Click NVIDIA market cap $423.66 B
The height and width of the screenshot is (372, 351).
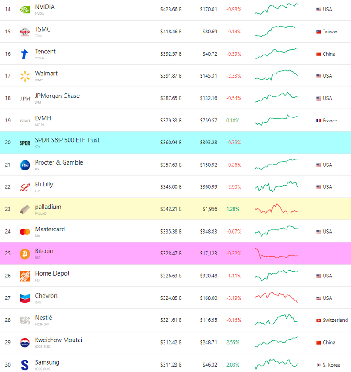click(171, 10)
